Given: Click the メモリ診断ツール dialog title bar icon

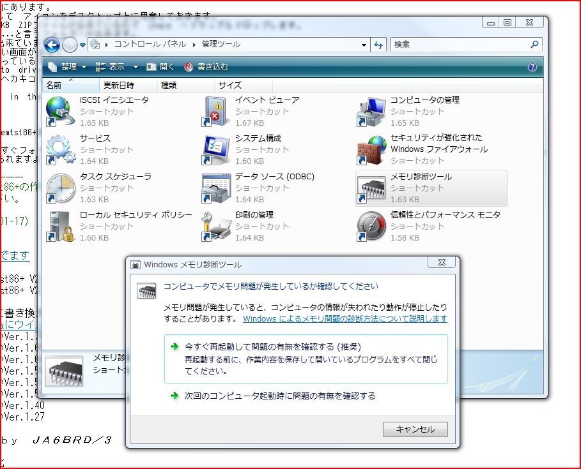Looking at the screenshot, I should point(136,265).
